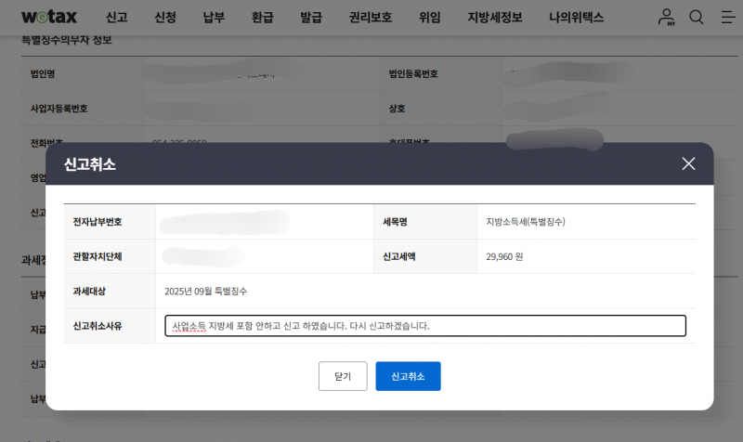The height and width of the screenshot is (442, 743).
Task: Open the 환급 menu
Action: pyautogui.click(x=263, y=18)
